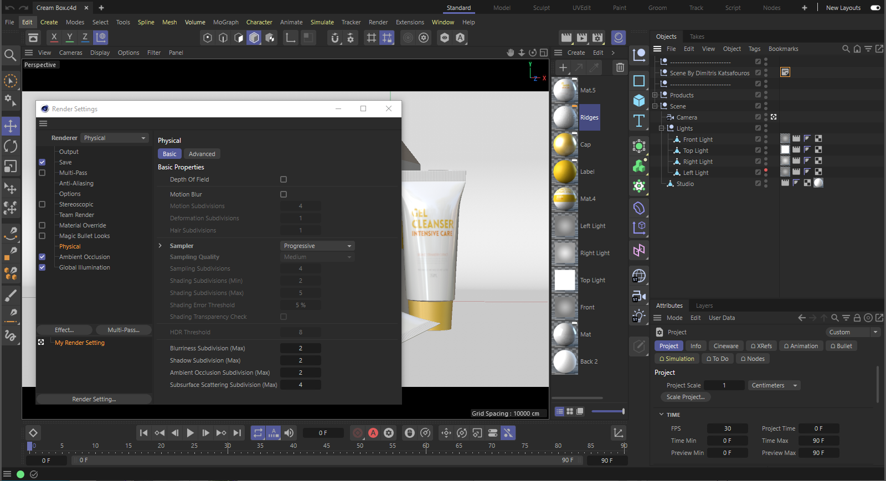Search in Objects manager
This screenshot has width=886, height=481.
pyautogui.click(x=846, y=49)
